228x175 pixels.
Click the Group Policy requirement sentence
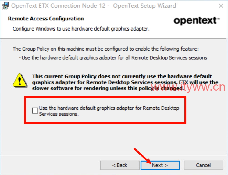pyautogui.click(x=105, y=49)
